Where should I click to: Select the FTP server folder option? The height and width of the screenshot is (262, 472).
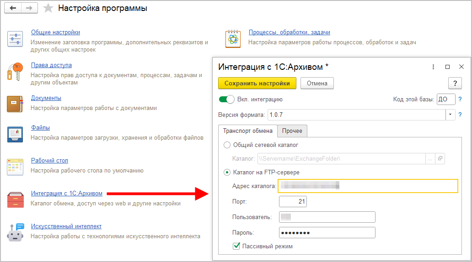click(x=227, y=173)
